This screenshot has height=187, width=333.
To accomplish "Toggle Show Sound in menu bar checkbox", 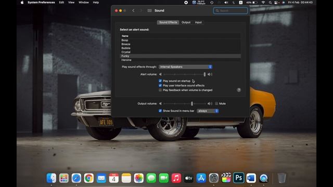I will point(160,111).
